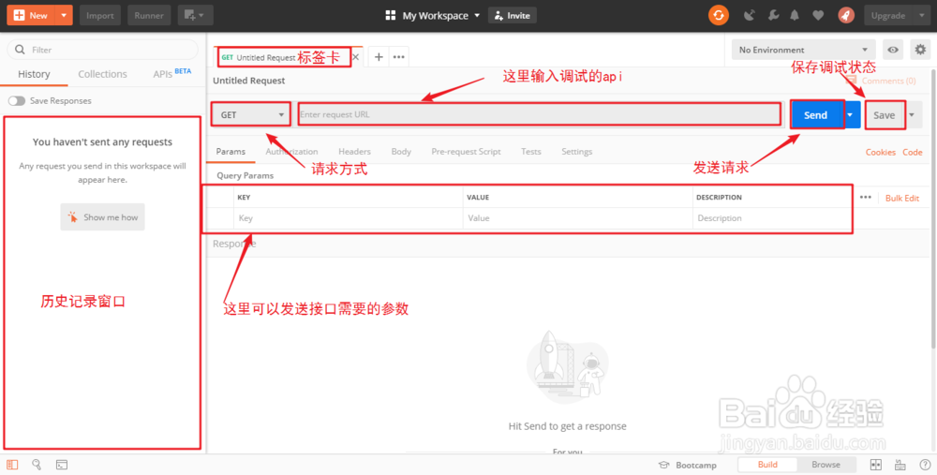Click the Comments (0) link

coord(881,81)
